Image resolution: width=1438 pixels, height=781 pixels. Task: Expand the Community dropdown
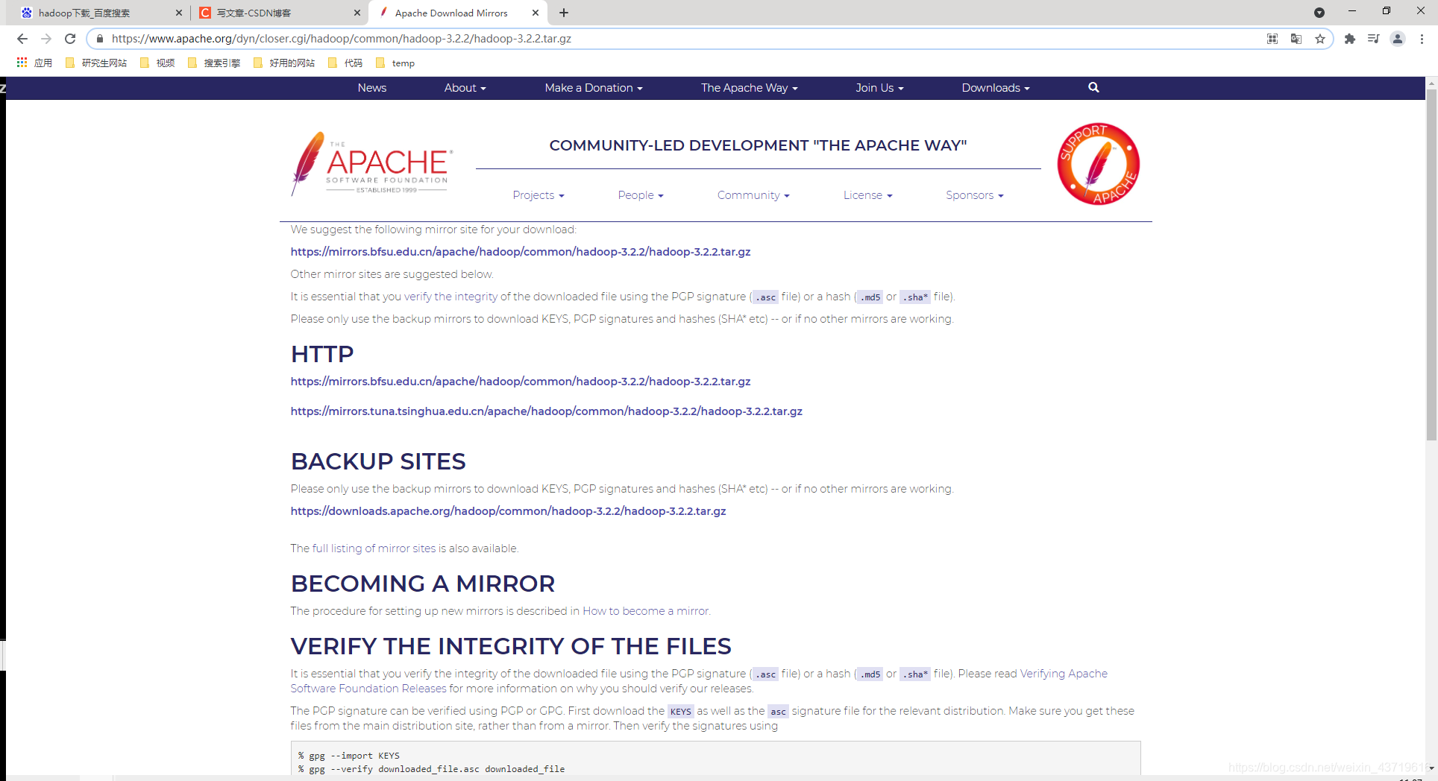point(753,195)
